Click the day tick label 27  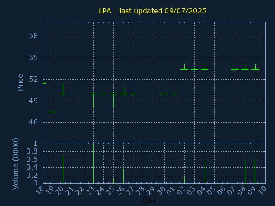[x=131, y=191]
